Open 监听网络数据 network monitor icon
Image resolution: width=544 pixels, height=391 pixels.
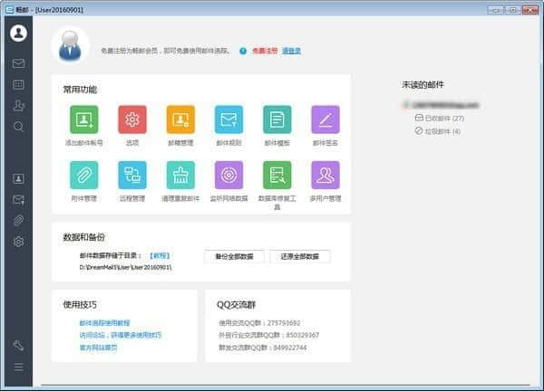[228, 175]
